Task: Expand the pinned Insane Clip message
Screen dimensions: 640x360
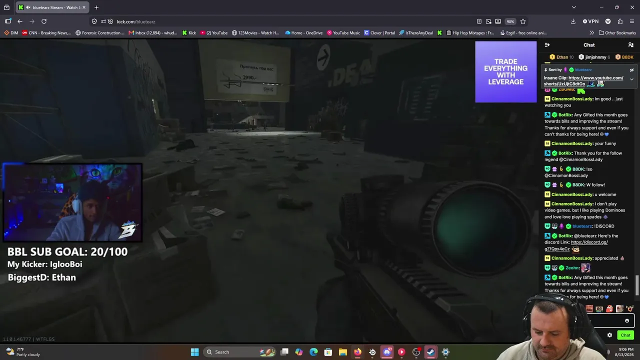Action: 631,79
